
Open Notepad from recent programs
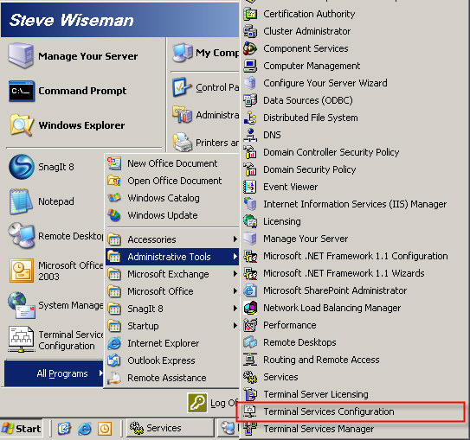tap(42, 201)
